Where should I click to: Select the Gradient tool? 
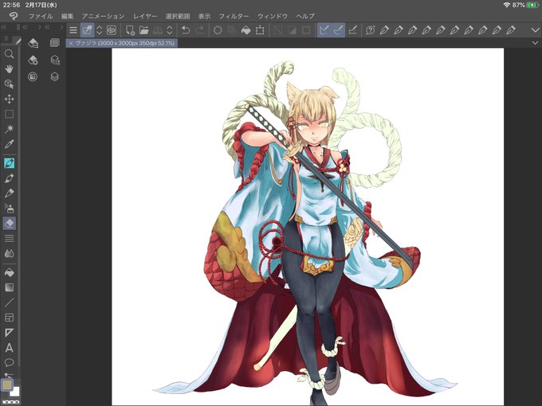click(x=9, y=287)
